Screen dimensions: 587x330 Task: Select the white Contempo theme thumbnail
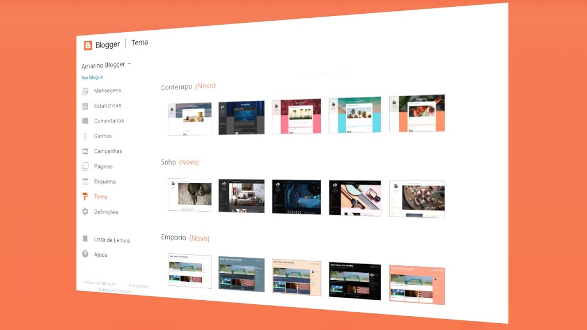[x=190, y=119]
